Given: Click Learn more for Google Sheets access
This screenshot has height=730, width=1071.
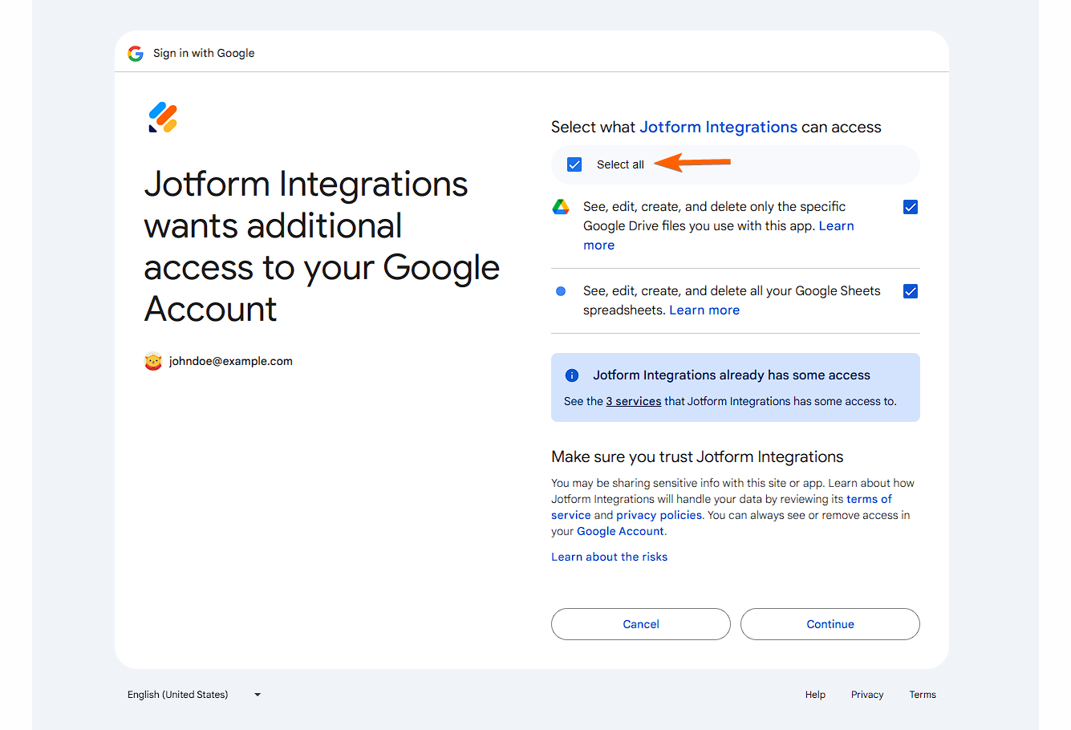Looking at the screenshot, I should (704, 310).
